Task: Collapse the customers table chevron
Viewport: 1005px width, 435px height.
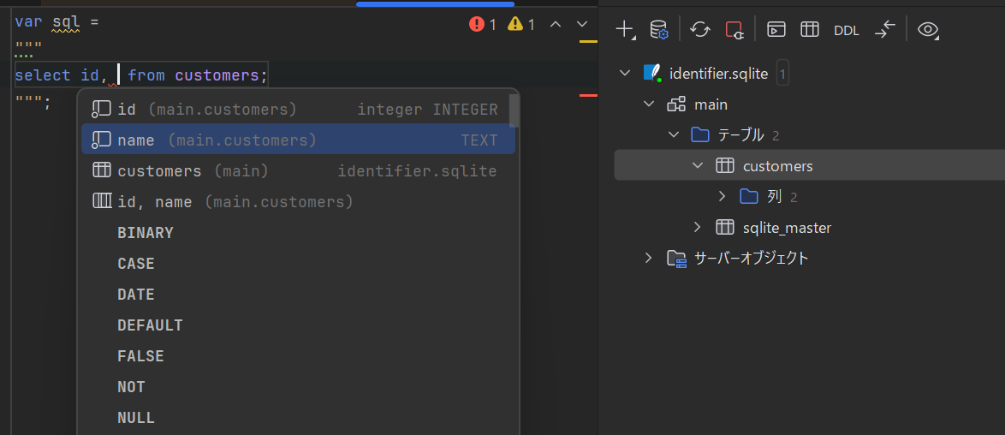Action: tap(698, 165)
